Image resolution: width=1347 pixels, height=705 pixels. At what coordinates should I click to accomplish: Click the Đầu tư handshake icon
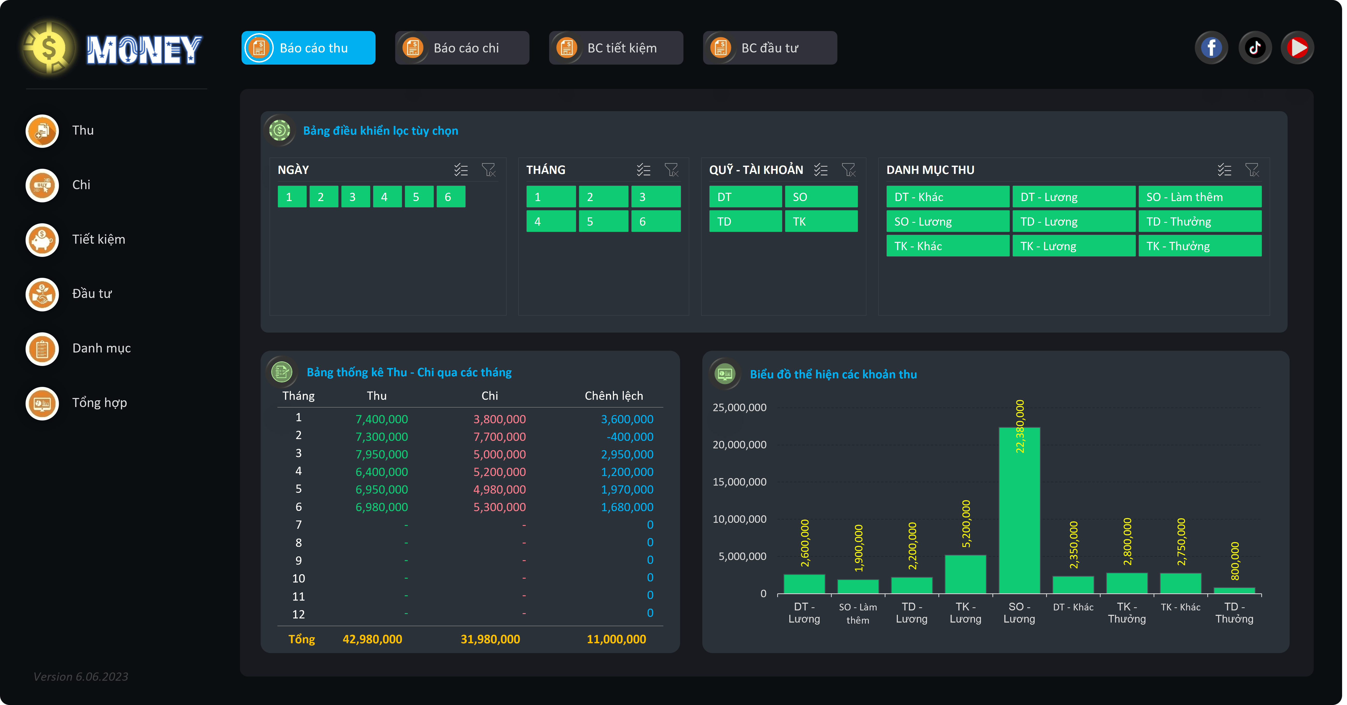coord(42,294)
